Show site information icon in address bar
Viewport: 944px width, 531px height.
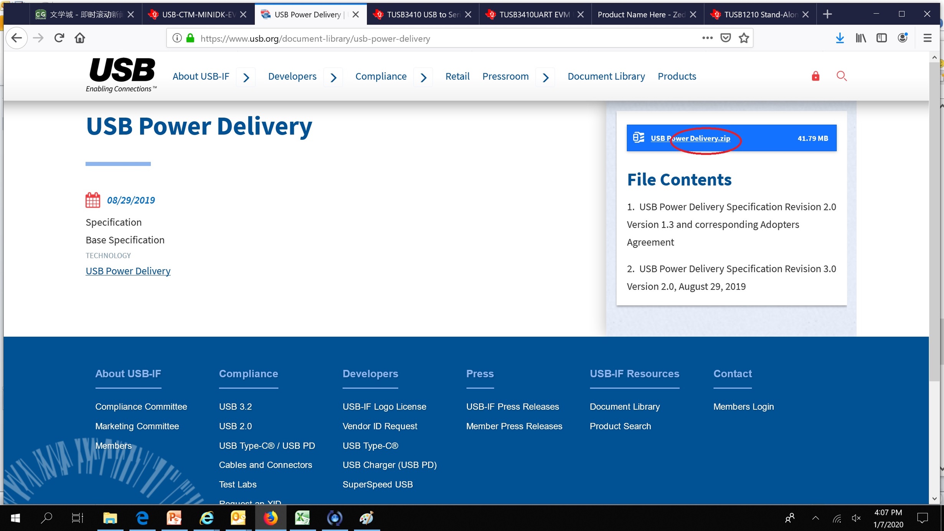click(x=177, y=38)
